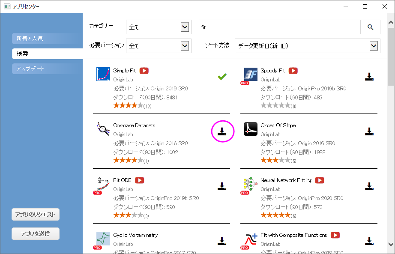Viewport: 395px width, 254px height.
Task: Click the Simple Fit title
Action: 125,71
